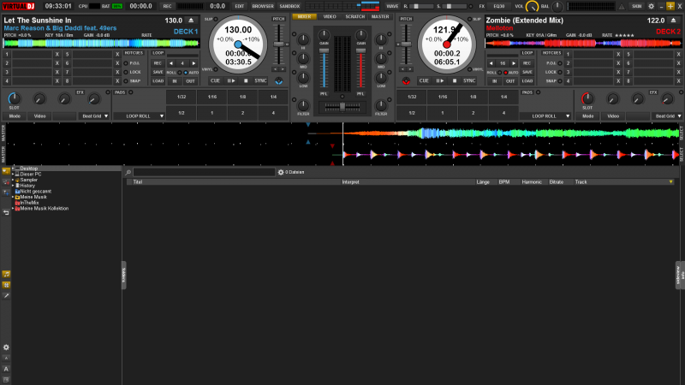685x385 pixels.
Task: Switch to the MIXER tab
Action: click(x=305, y=16)
